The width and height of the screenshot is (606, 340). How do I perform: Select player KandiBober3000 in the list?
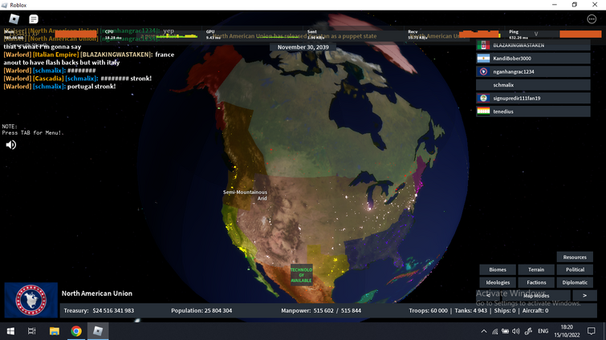click(533, 59)
